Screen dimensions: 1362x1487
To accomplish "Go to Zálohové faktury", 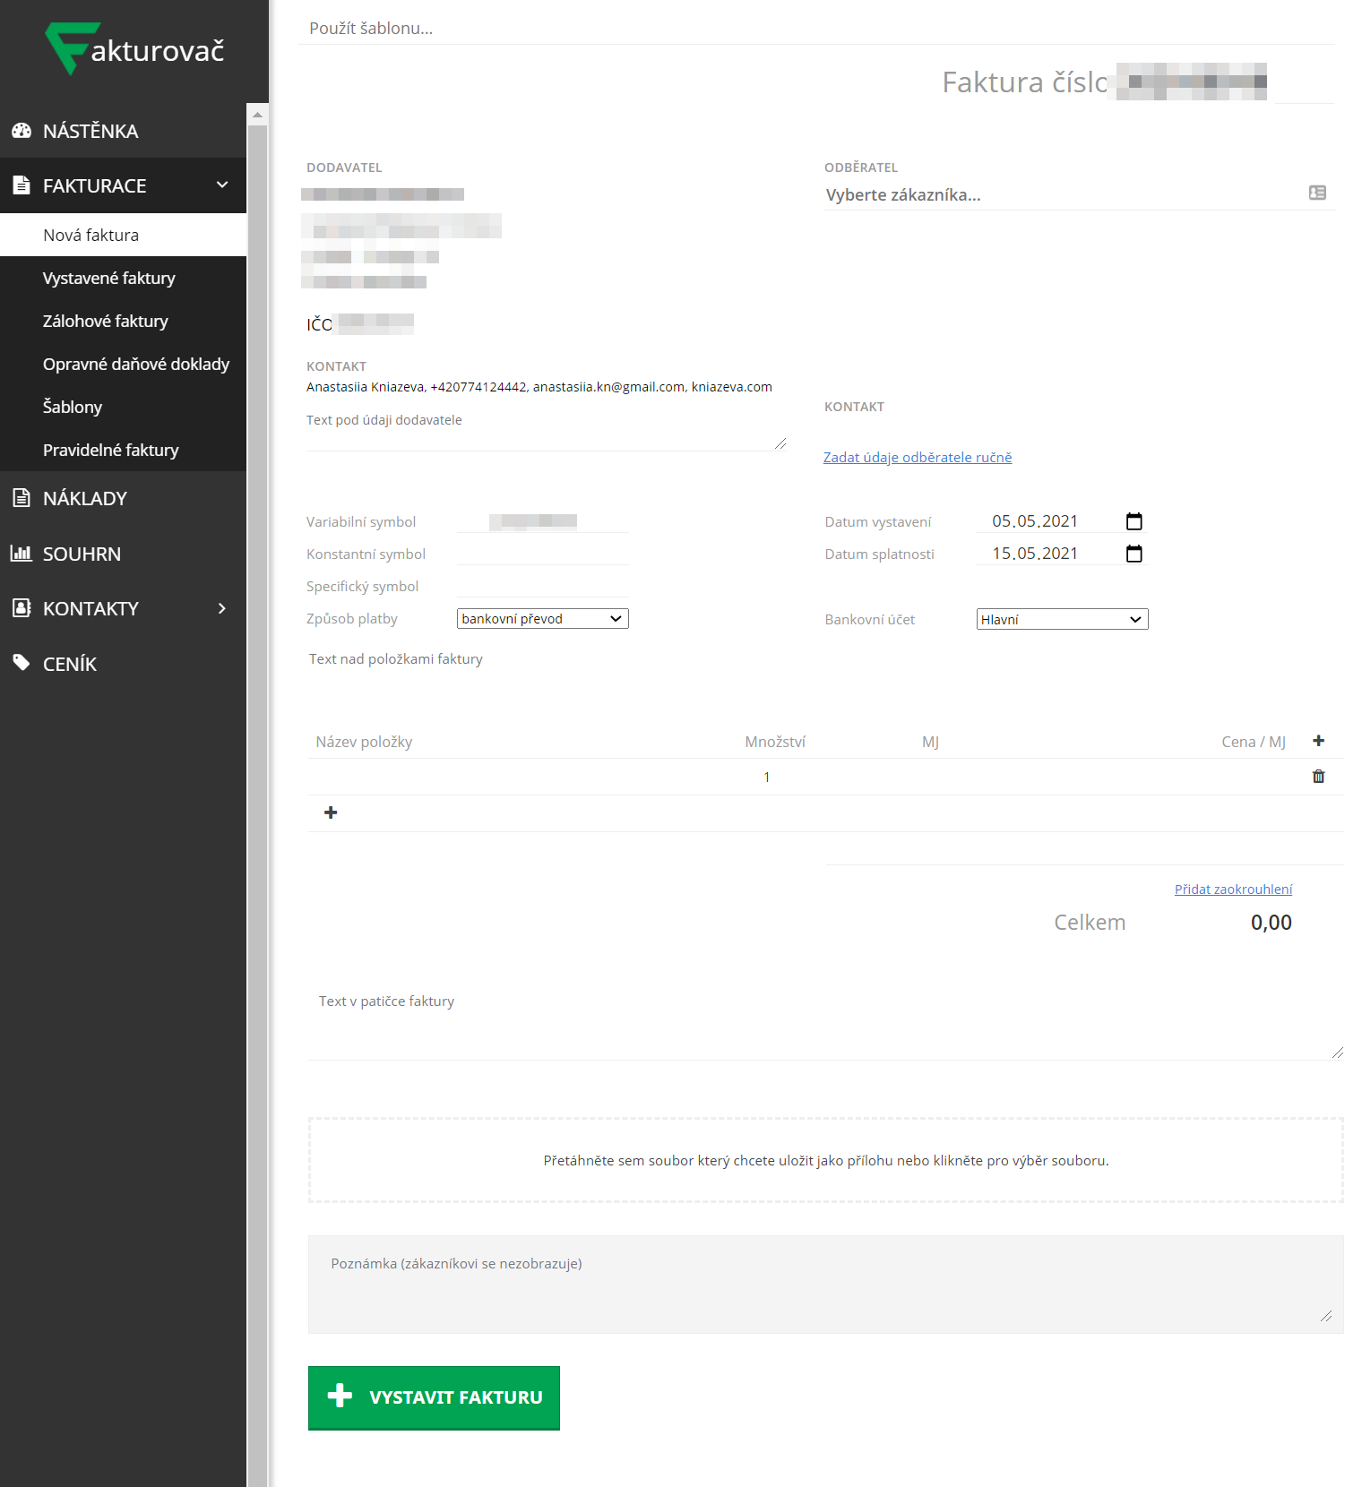I will 123,321.
